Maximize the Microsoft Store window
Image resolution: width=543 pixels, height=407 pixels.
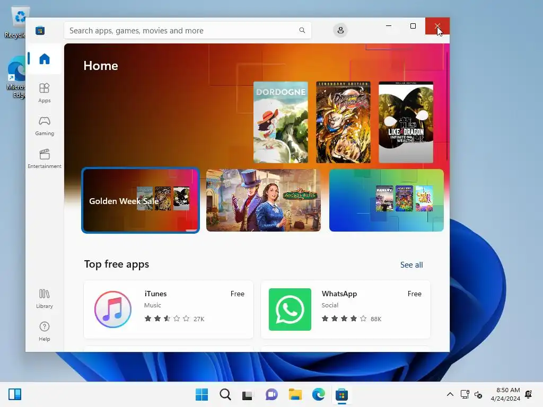coord(413,26)
